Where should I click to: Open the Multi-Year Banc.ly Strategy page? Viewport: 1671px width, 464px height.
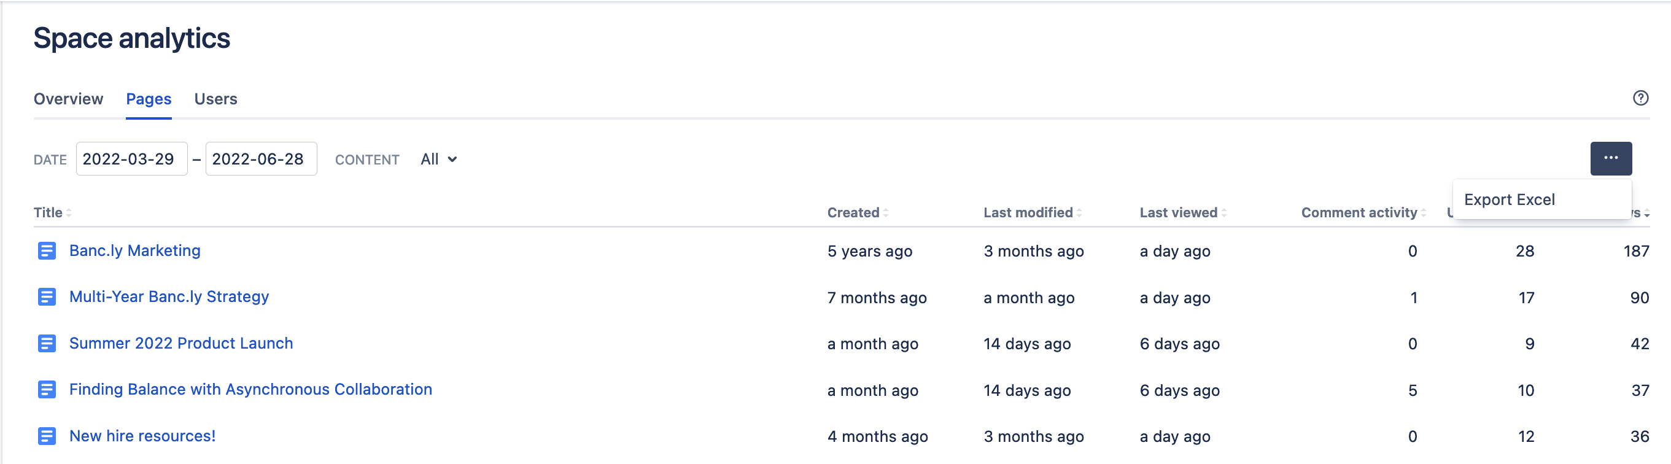click(x=169, y=297)
